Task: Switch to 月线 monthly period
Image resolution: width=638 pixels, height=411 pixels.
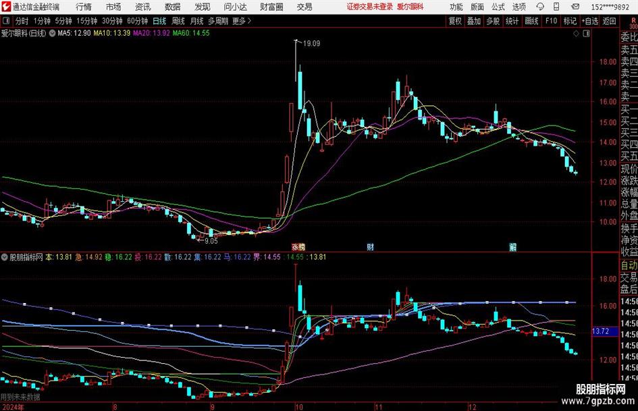Action: 197,21
